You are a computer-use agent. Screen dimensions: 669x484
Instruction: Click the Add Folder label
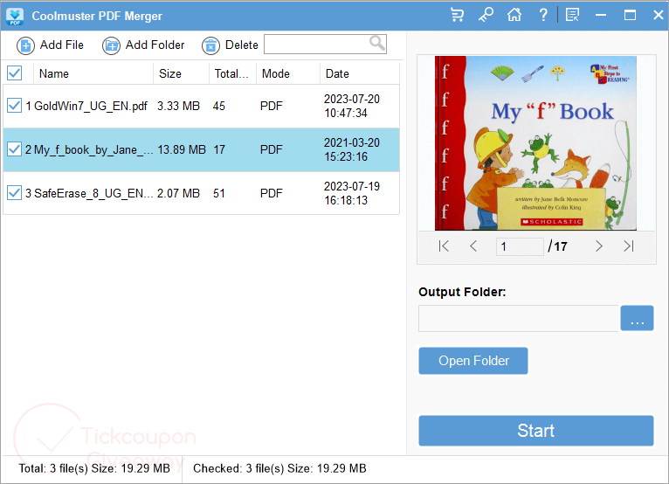click(155, 45)
